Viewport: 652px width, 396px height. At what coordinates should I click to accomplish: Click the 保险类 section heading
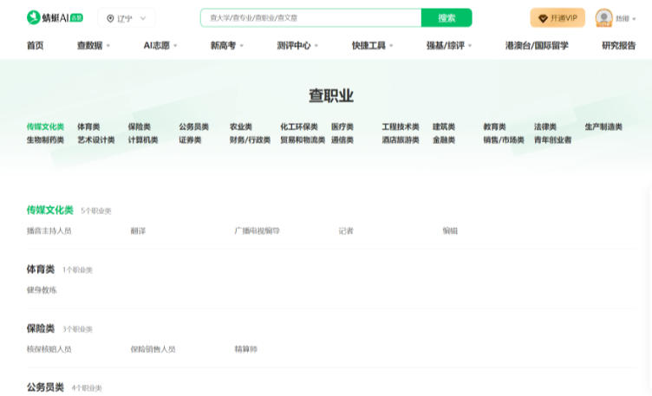pos(41,328)
